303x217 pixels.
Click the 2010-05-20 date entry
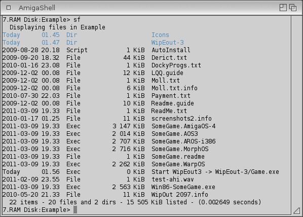(x=20, y=195)
